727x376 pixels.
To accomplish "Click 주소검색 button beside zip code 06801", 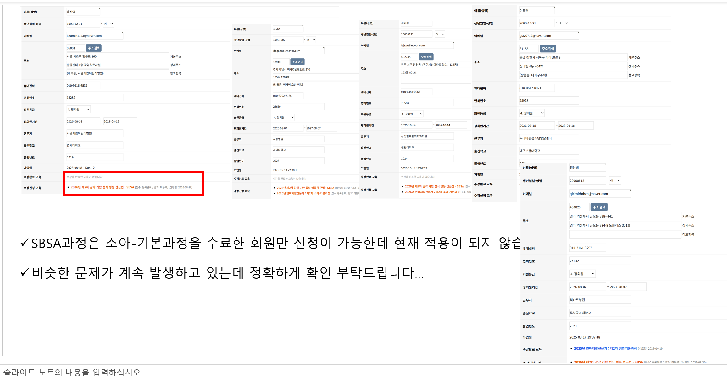I will (x=94, y=48).
